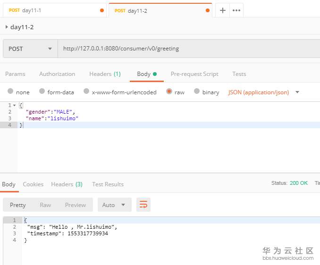Toggle response line wrap icon

[143, 205]
